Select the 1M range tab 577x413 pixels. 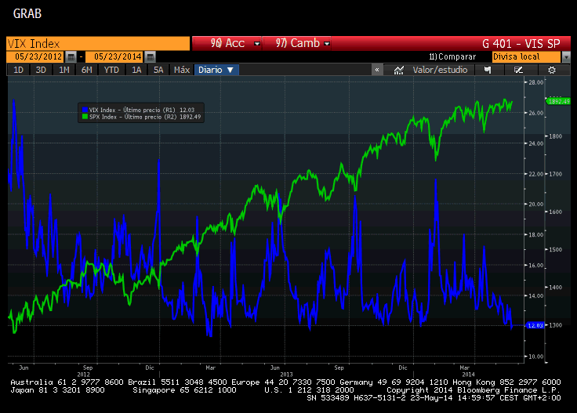pyautogui.click(x=64, y=70)
